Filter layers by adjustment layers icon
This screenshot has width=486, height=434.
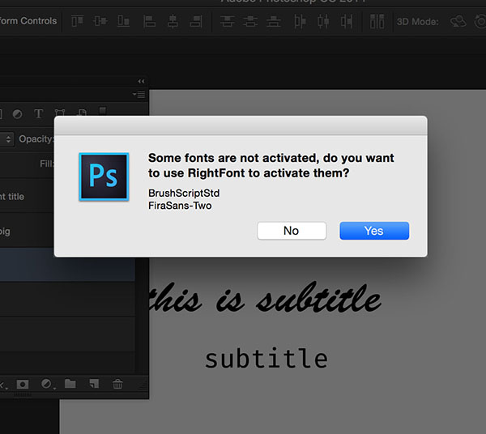17,114
